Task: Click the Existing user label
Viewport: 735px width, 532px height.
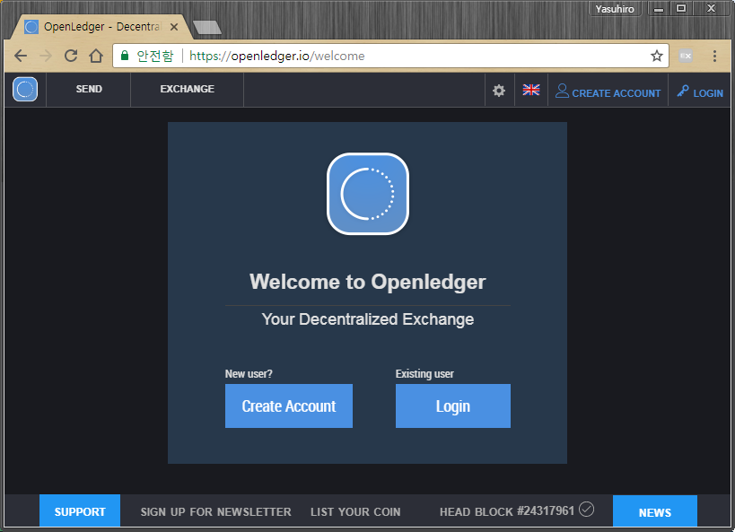Action: (x=424, y=373)
